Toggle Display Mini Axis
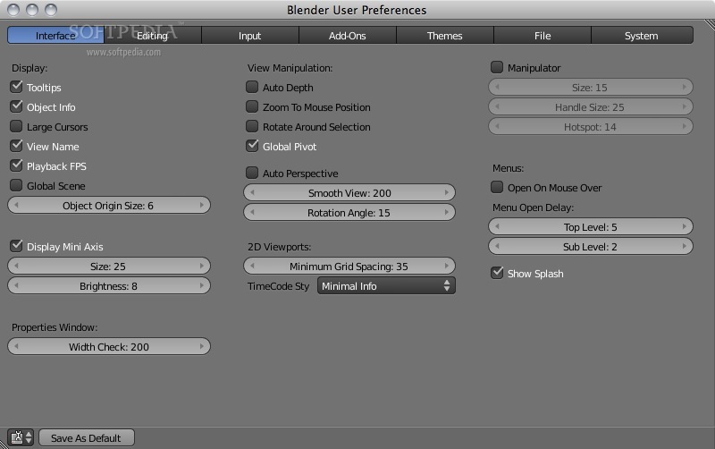Viewport: 715px width, 449px height. tap(16, 246)
